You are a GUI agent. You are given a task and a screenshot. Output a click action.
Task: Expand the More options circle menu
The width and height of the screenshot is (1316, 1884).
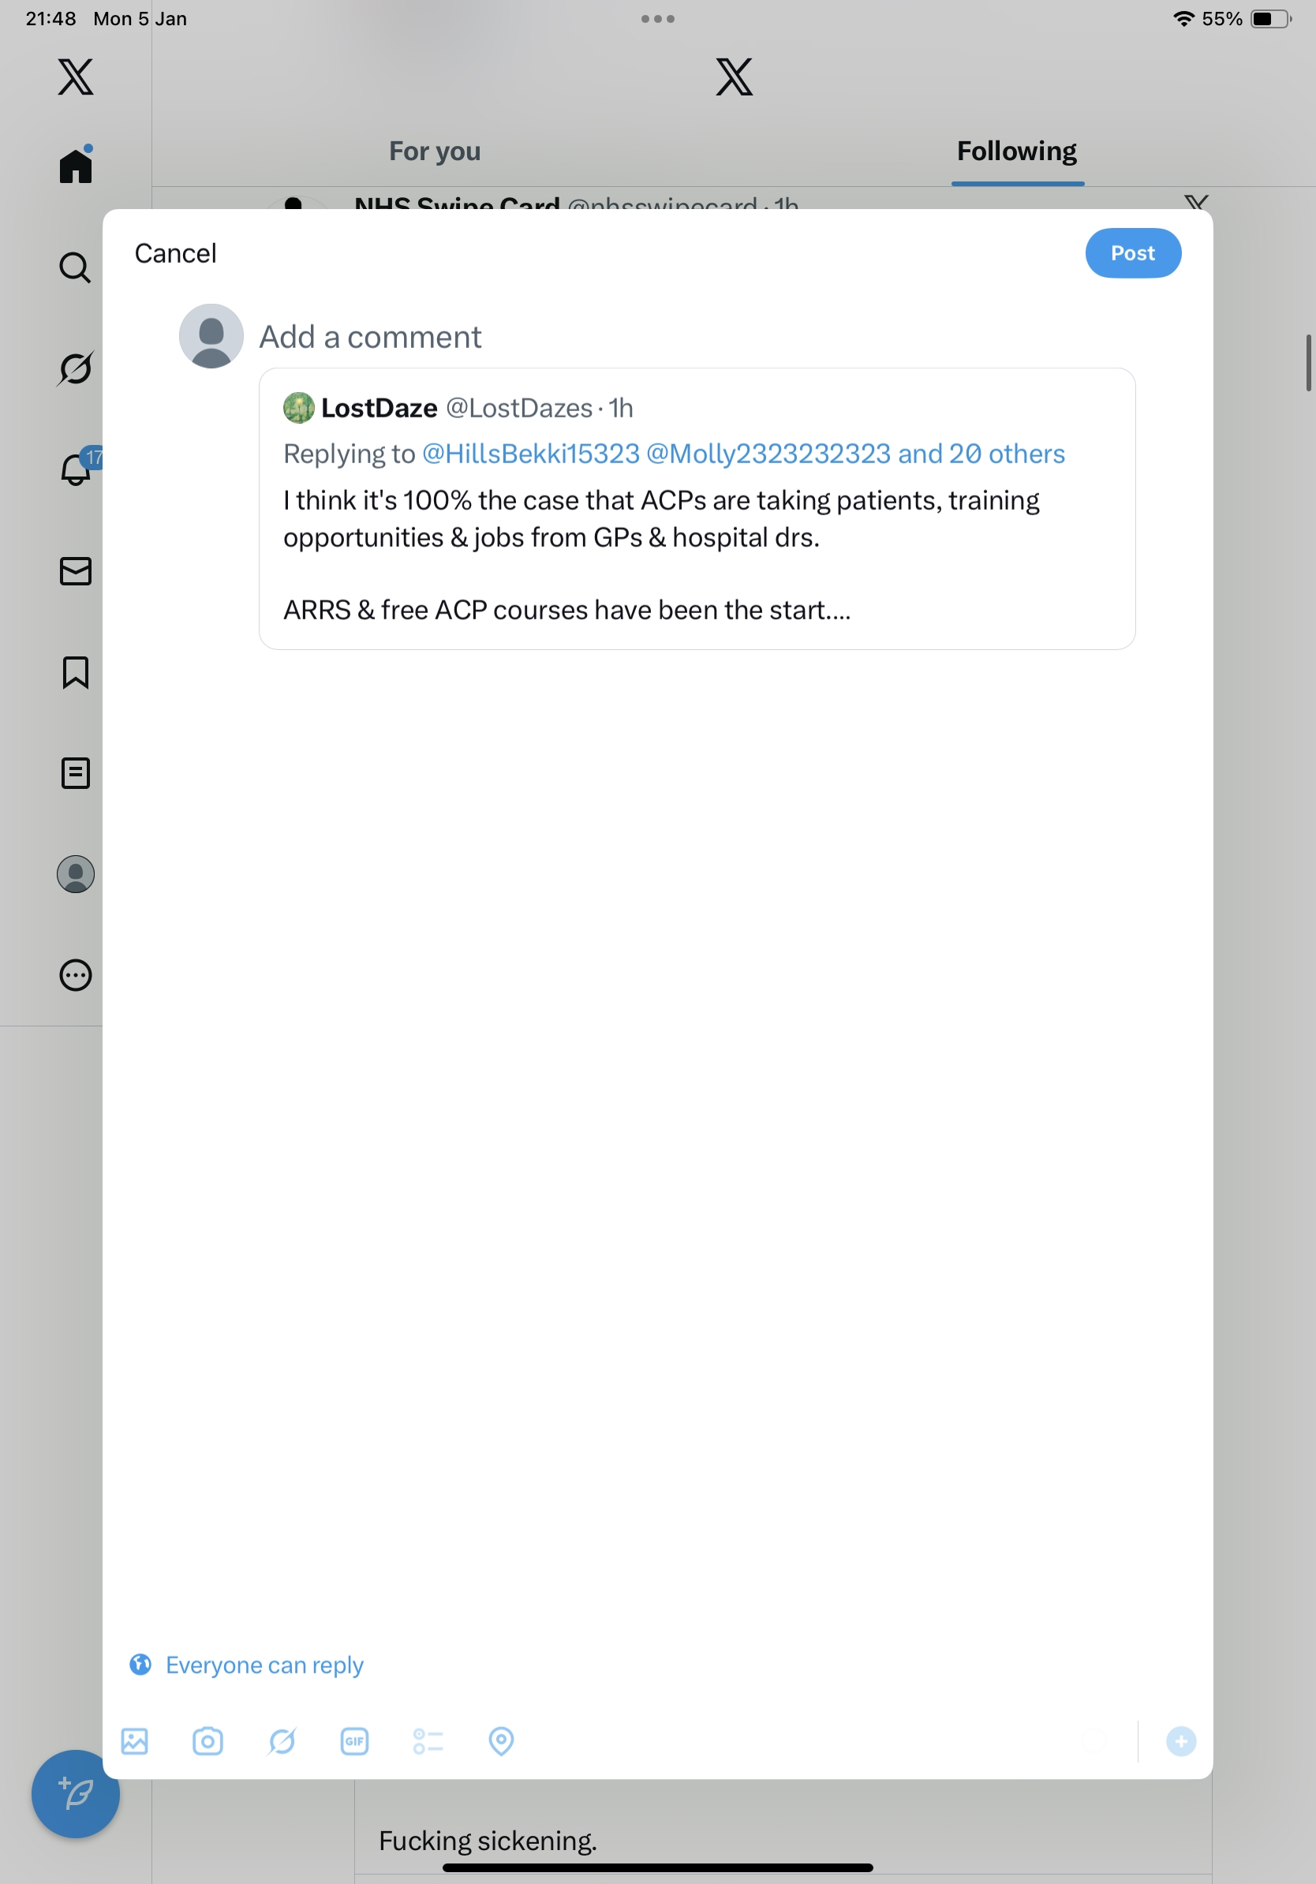tap(76, 975)
